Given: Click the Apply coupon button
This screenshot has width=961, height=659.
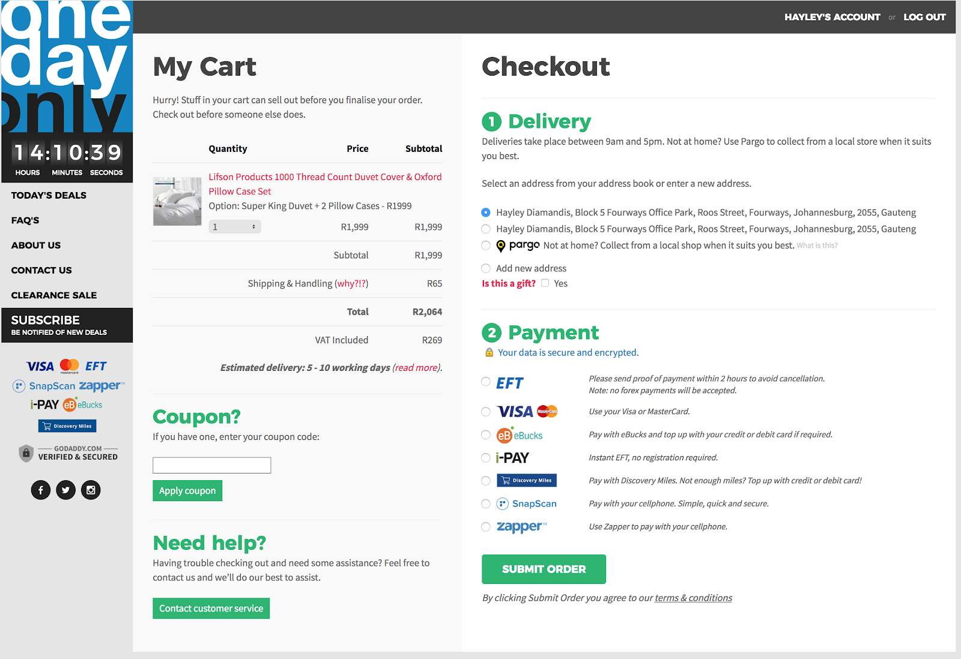Looking at the screenshot, I should [x=187, y=490].
